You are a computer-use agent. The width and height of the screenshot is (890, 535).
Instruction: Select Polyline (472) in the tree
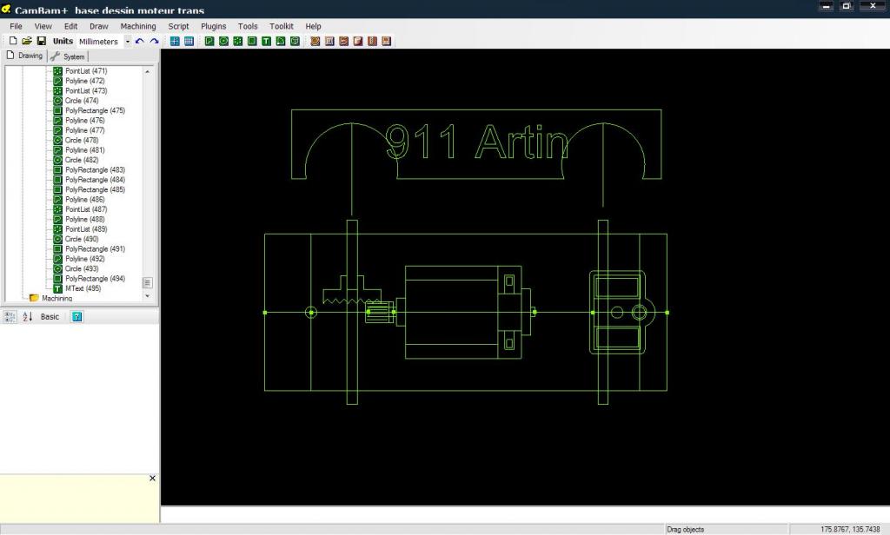coord(84,81)
